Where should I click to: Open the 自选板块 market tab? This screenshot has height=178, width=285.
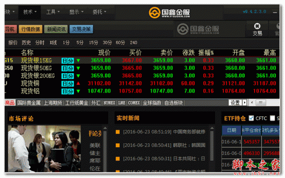click(173, 103)
